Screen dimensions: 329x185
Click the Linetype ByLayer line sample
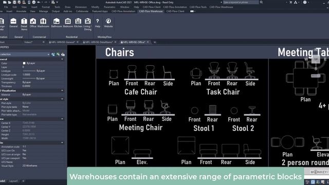(x=29, y=71)
